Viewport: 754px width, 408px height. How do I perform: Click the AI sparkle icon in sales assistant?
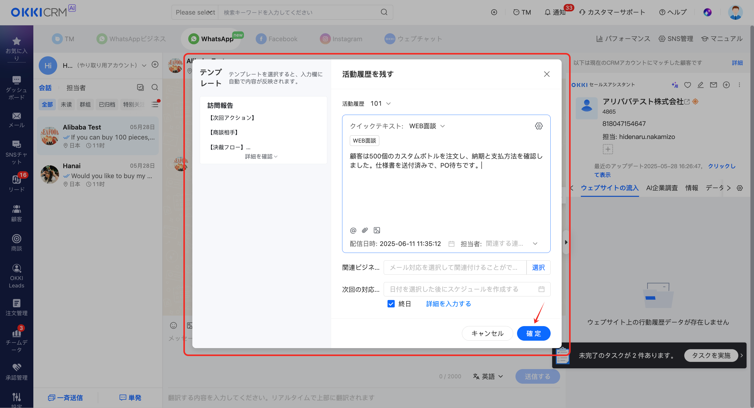coord(675,85)
